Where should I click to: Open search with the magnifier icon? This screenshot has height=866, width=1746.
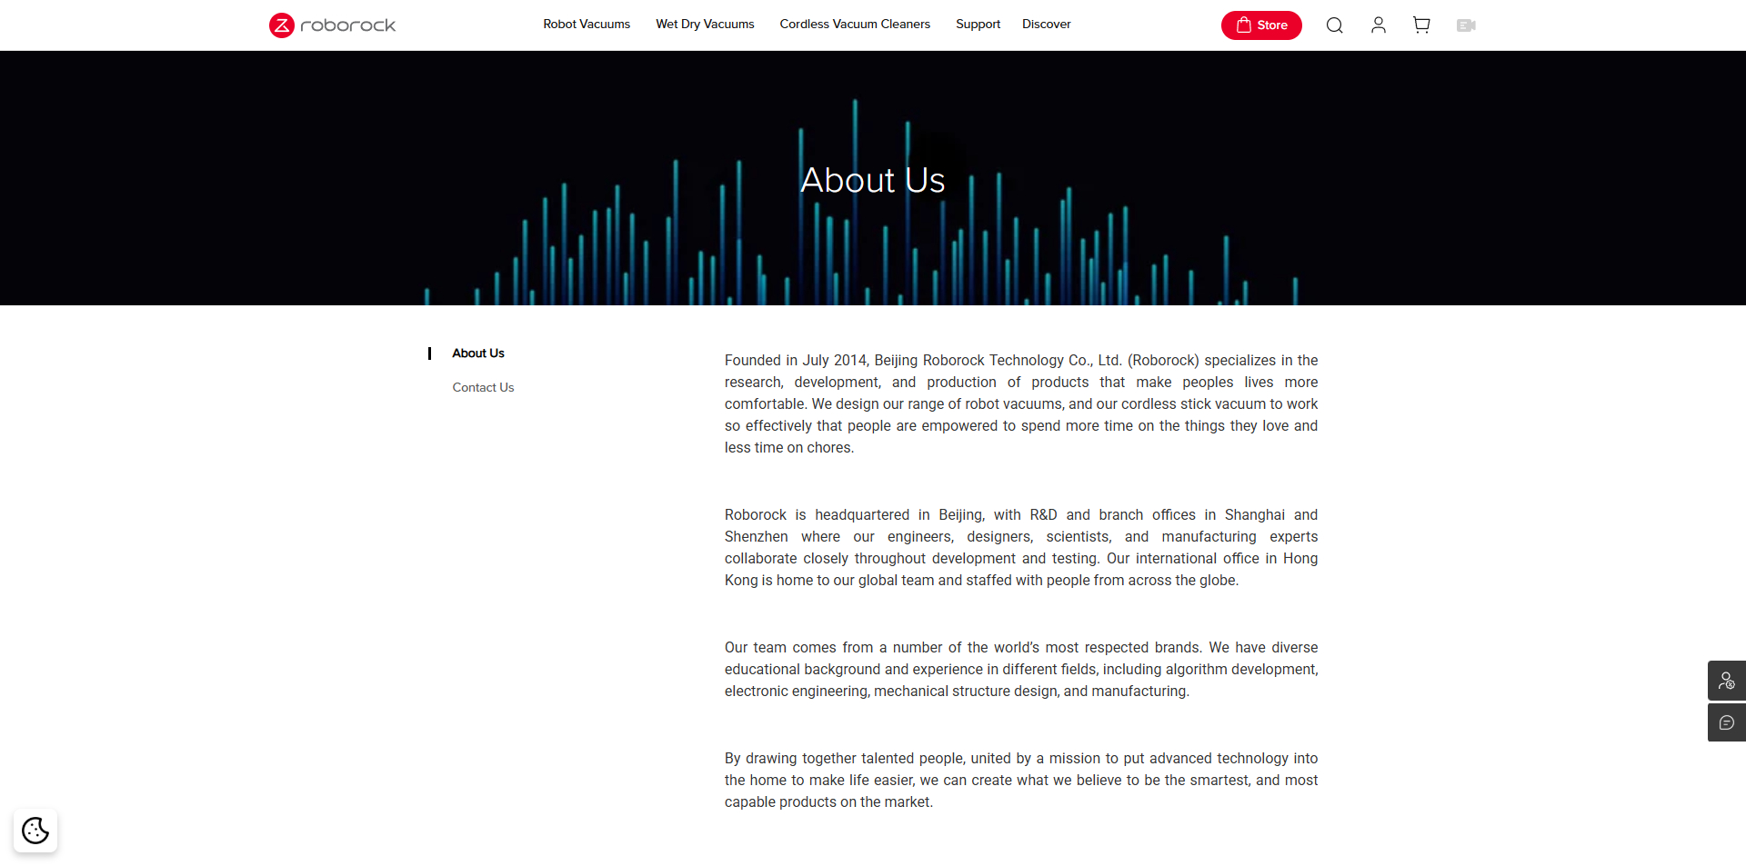tap(1334, 25)
